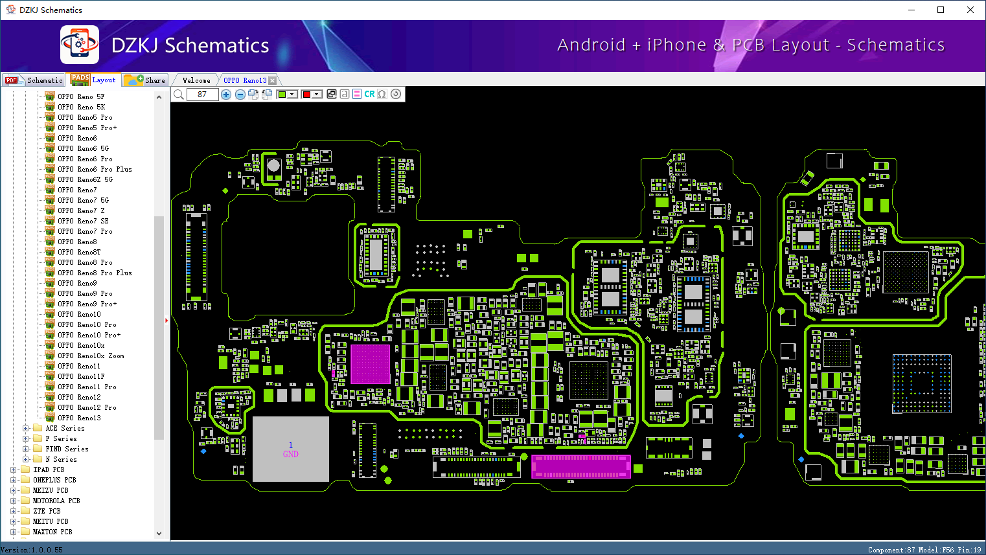Image resolution: width=986 pixels, height=555 pixels.
Task: Zoom out with the blue minus icon
Action: click(240, 95)
